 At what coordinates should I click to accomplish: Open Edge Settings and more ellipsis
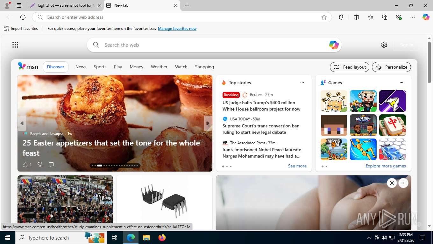coord(413,17)
